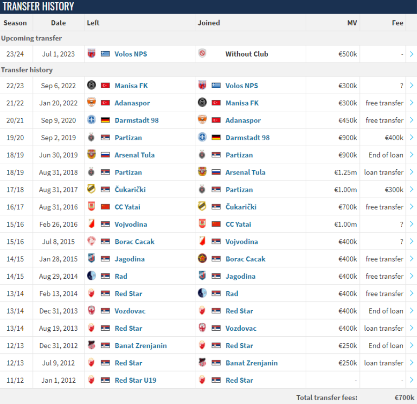This screenshot has width=417, height=404.
Task: Click the Turkish flag beside Manisa FK in joined column
Action: [216, 103]
